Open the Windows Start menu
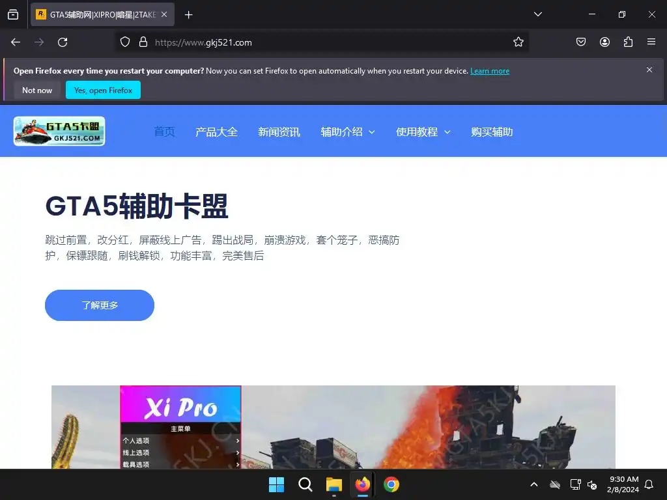Screen dimensions: 667x500 (x=276, y=484)
